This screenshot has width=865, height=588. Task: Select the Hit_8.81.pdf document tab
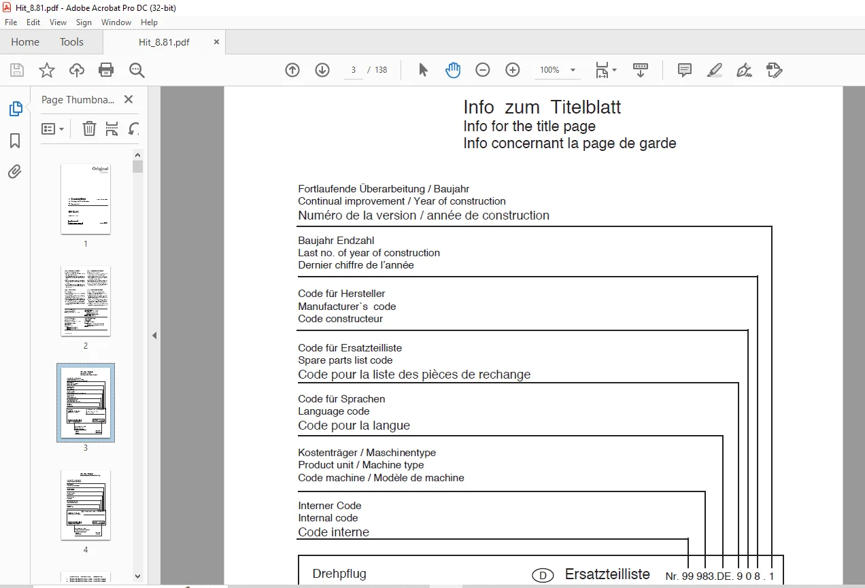point(164,42)
